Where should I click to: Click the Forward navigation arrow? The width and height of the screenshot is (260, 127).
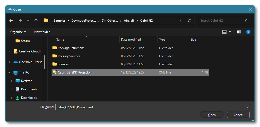pos(20,21)
